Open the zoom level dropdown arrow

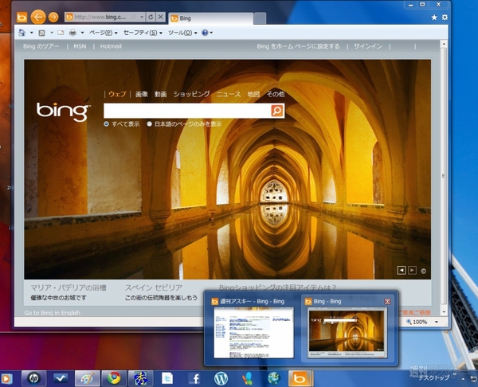pyautogui.click(x=437, y=322)
